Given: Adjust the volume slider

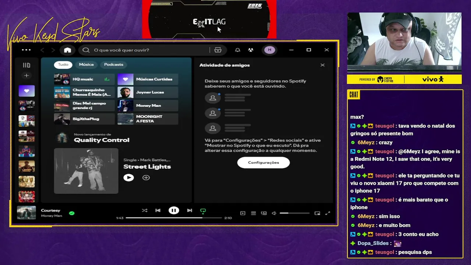Looking at the screenshot, I should pyautogui.click(x=294, y=213).
